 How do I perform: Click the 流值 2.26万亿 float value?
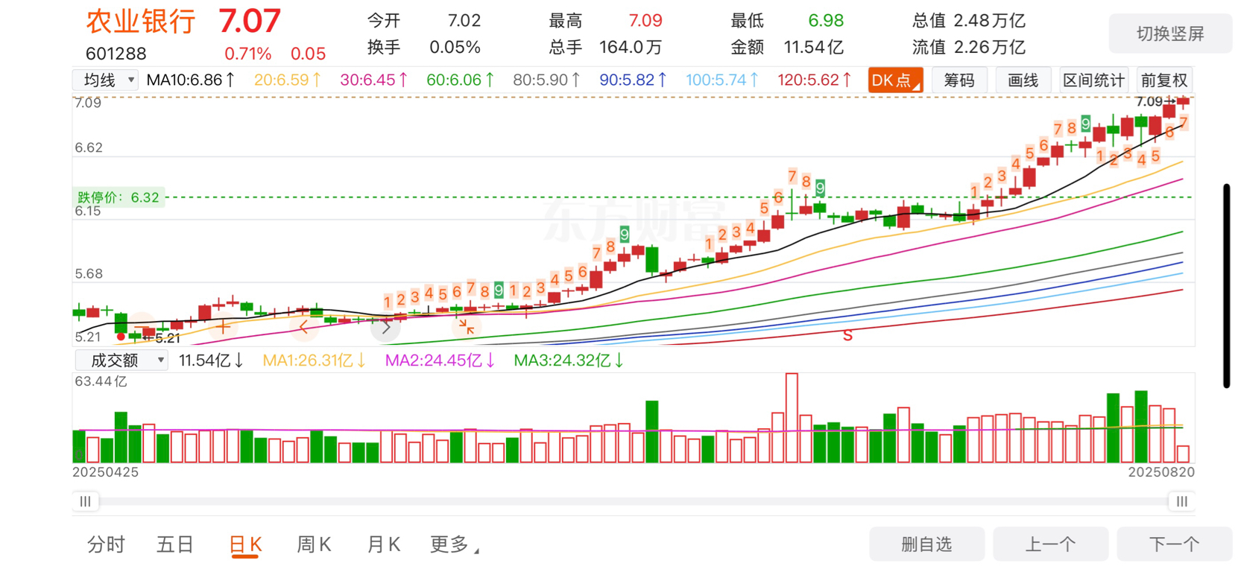pos(969,48)
